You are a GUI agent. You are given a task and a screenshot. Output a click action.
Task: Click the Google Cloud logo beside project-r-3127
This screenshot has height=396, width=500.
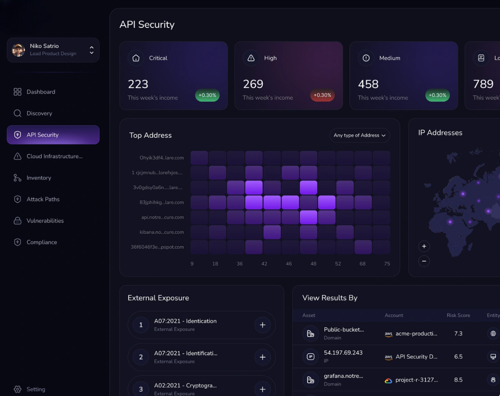tap(388, 380)
